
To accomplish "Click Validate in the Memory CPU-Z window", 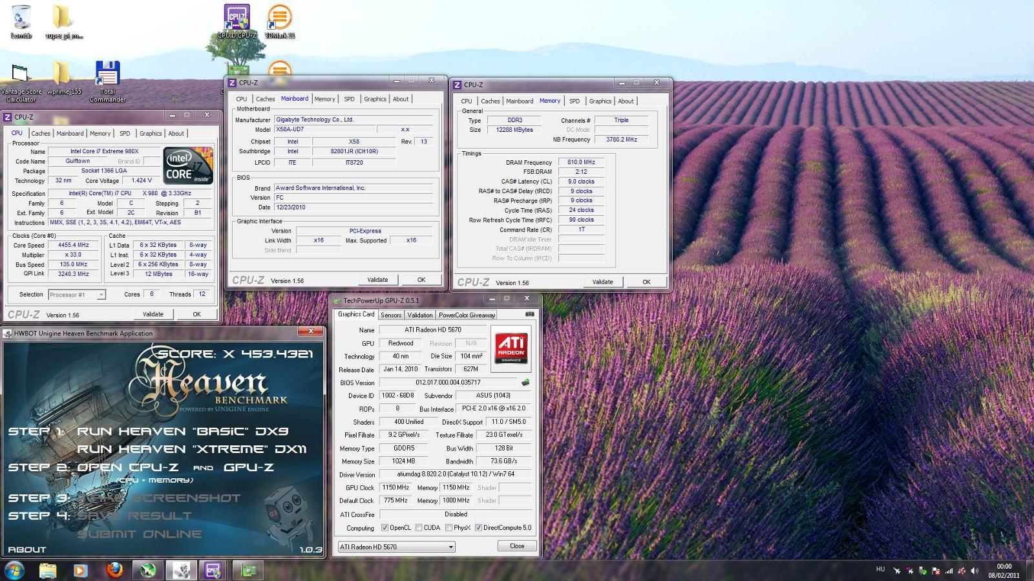I will pyautogui.click(x=602, y=282).
